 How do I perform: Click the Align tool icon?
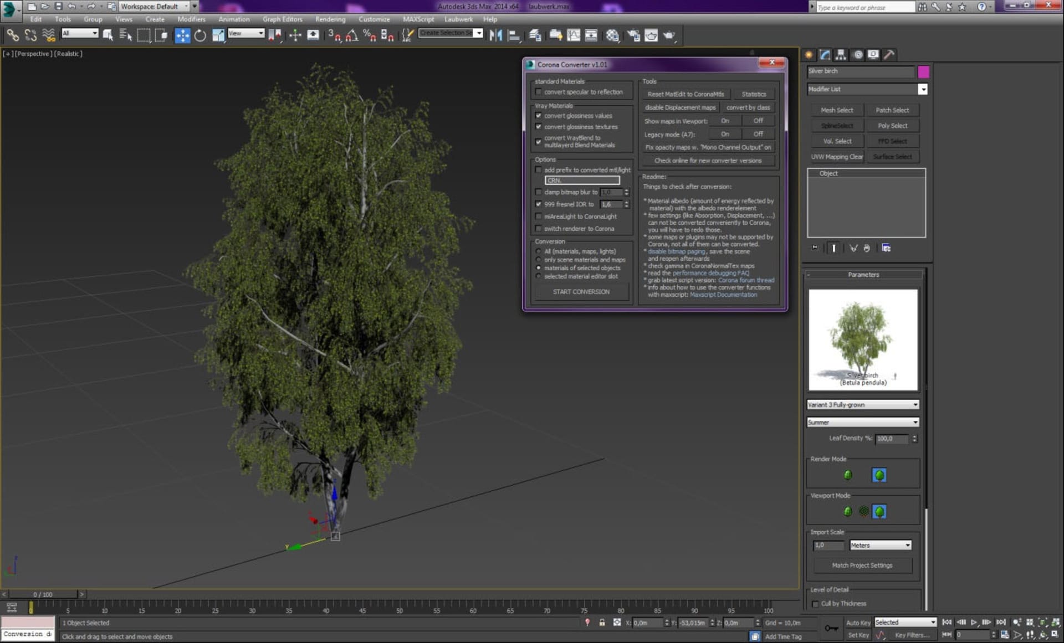click(x=514, y=35)
